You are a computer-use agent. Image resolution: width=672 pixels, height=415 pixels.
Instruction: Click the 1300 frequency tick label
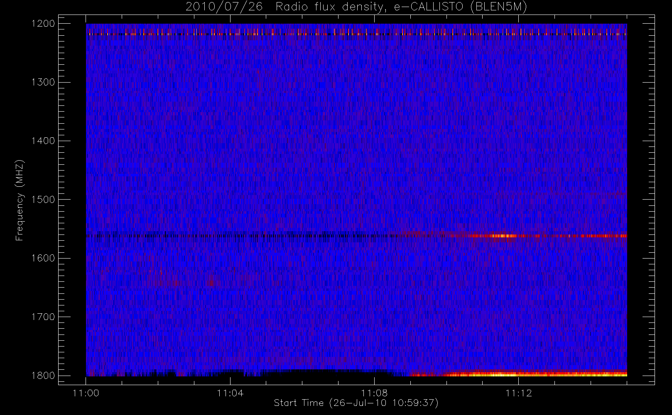click(43, 82)
